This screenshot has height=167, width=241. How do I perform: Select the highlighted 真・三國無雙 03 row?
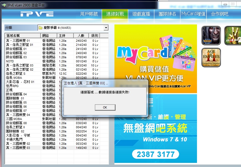[x=53, y=148]
